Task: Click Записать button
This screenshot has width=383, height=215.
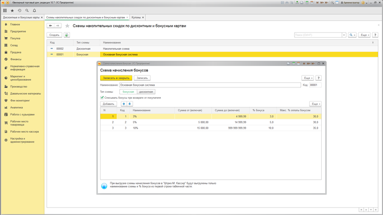Action: [142, 78]
